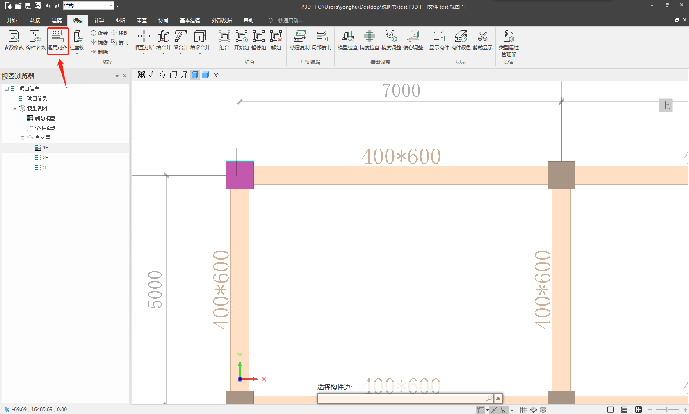
Task: Activate the pan hand tool
Action: (x=152, y=75)
